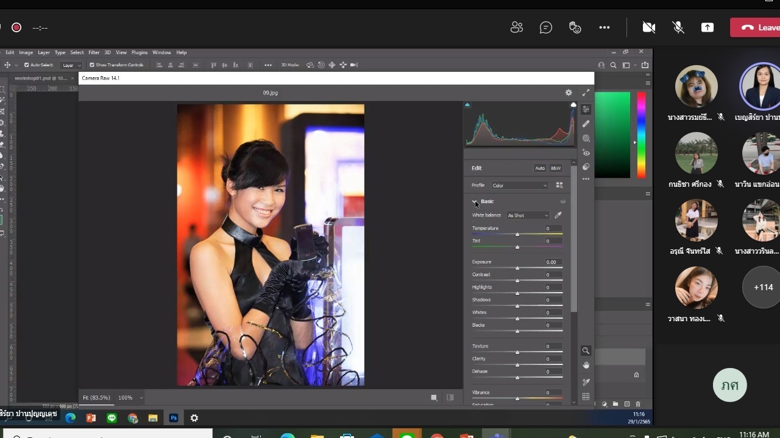Click the Exposure slider track
Screen dimensions: 780x438
(517, 268)
